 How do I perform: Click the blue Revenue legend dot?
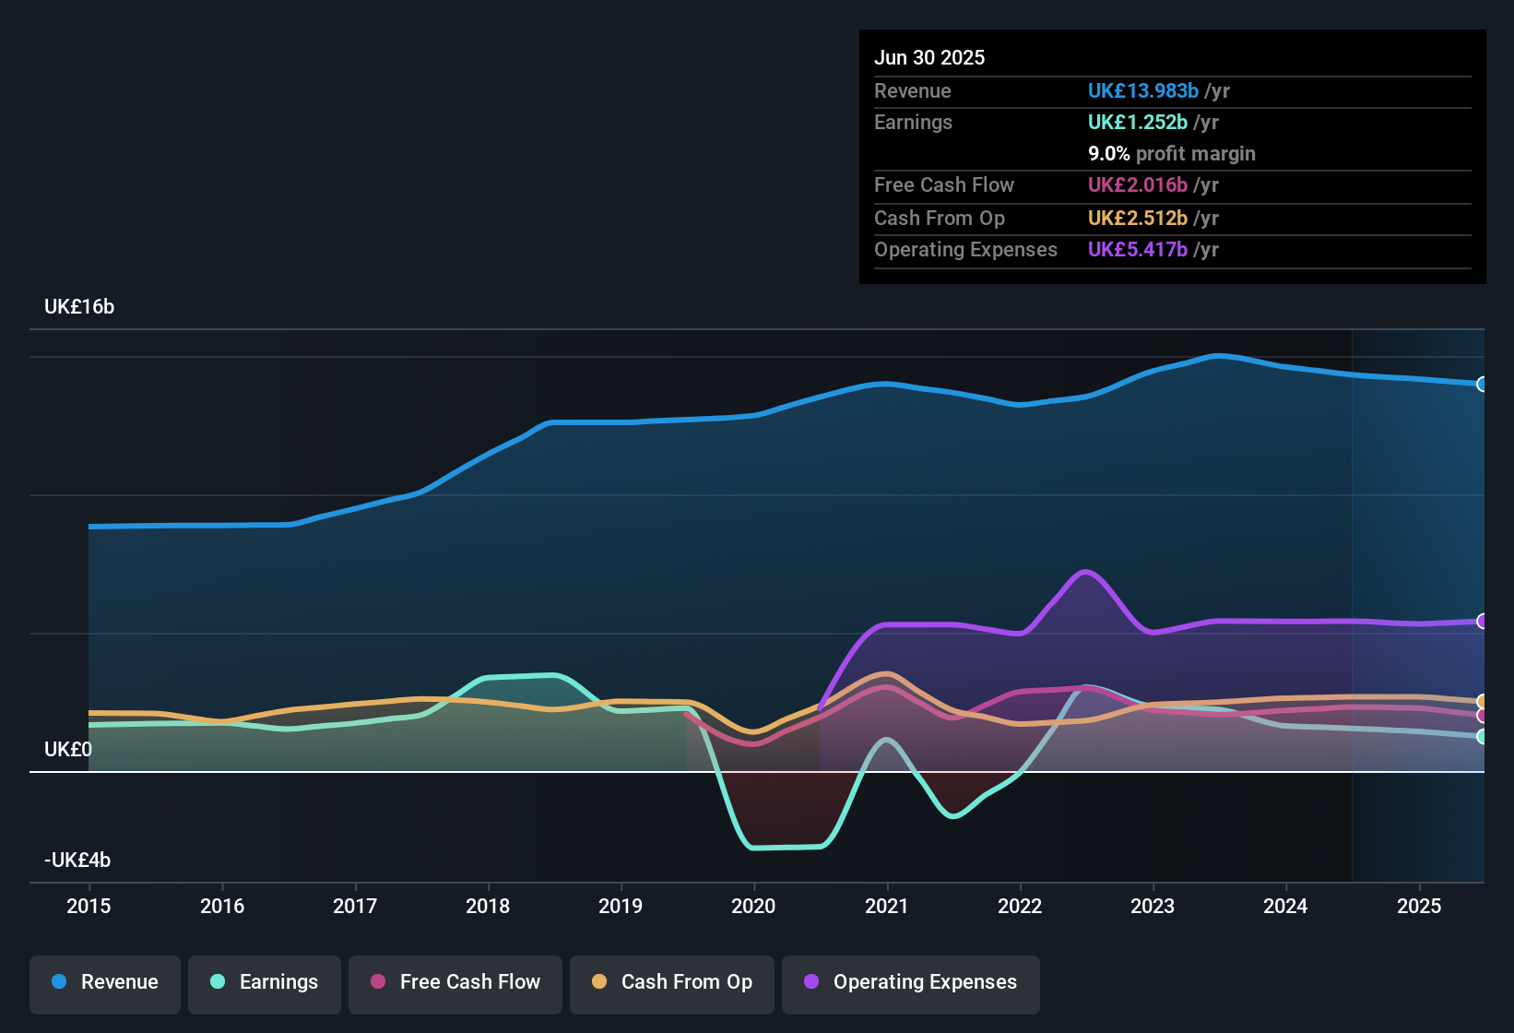pyautogui.click(x=58, y=982)
